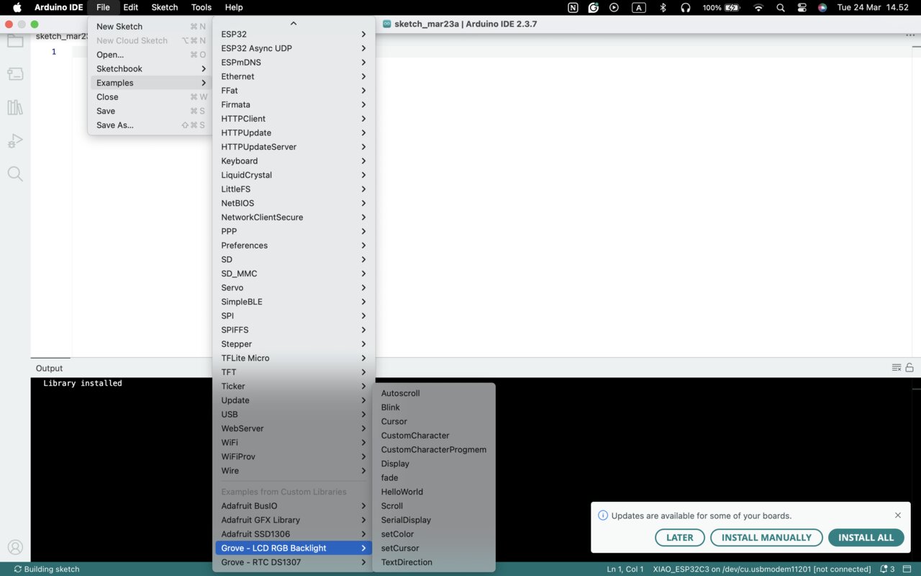This screenshot has height=576, width=921.
Task: Click the three-dot more options icon by the tabs
Action: (x=910, y=35)
